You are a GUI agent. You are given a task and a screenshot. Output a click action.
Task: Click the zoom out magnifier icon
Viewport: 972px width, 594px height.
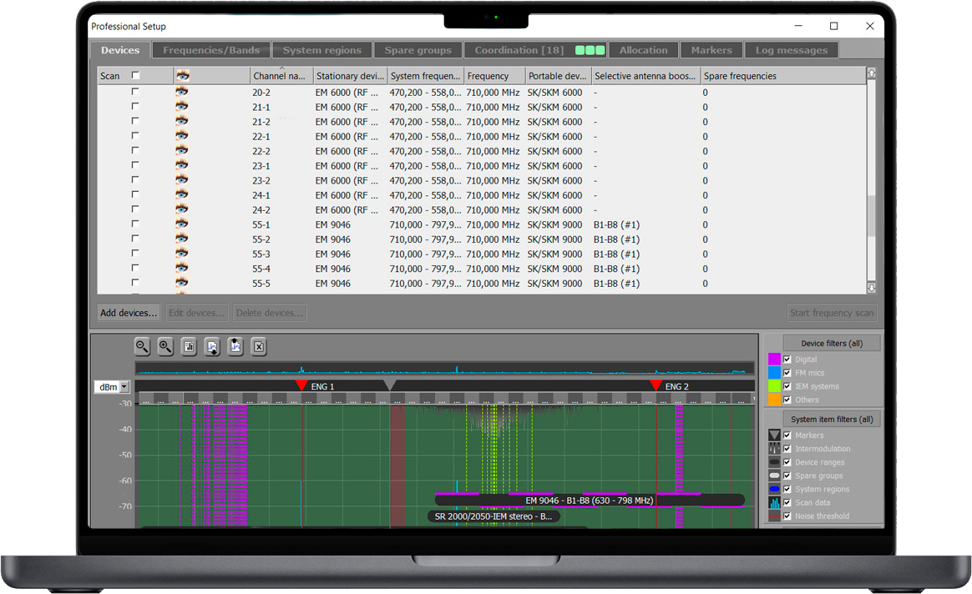coord(143,346)
